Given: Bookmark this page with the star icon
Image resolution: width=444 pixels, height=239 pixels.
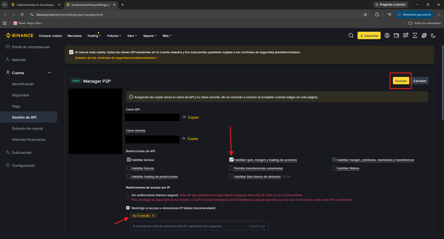Looking at the screenshot, I should [365, 14].
